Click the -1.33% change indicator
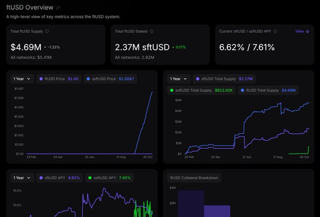Screen dimensions: 320x217 pos(52,47)
